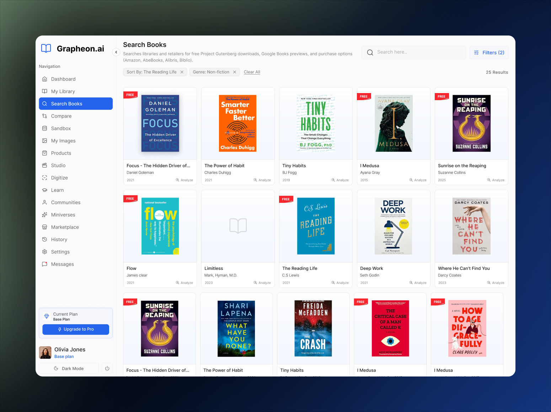This screenshot has width=551, height=412.
Task: Click the FREE badge on I Medusa 2015
Action: pos(364,96)
